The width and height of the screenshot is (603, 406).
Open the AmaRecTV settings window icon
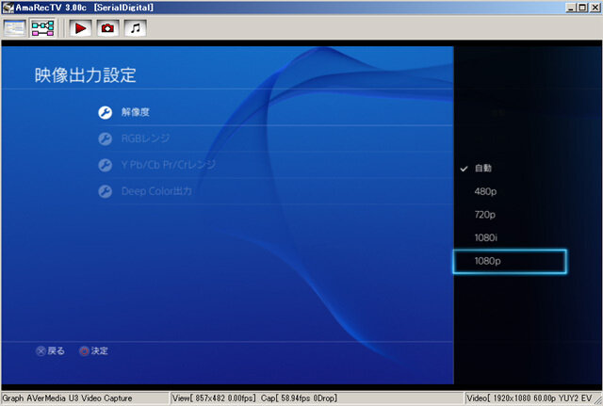coord(15,28)
